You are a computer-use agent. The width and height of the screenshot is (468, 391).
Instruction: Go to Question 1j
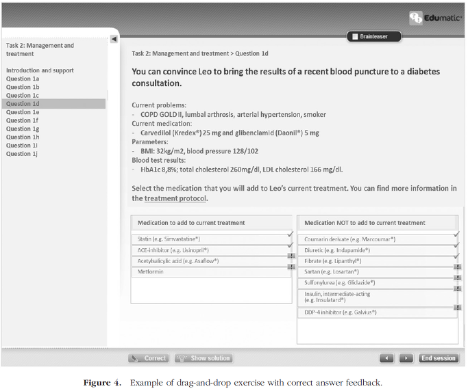(22, 154)
